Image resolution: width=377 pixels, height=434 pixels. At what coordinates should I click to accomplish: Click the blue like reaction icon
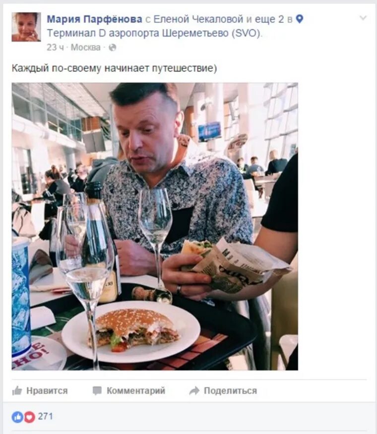coord(17,417)
